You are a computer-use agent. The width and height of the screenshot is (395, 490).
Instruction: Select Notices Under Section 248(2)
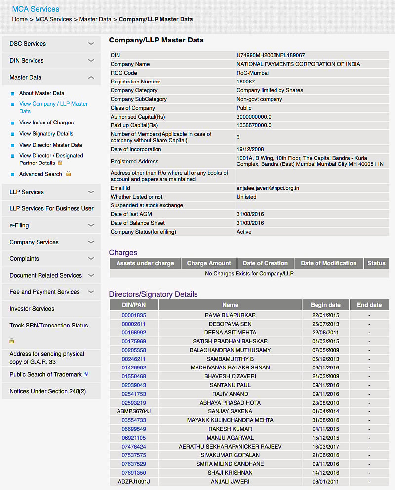(x=47, y=391)
